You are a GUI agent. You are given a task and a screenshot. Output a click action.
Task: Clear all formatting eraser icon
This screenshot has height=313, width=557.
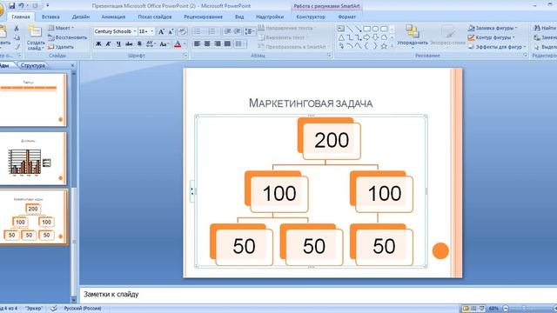(x=182, y=31)
